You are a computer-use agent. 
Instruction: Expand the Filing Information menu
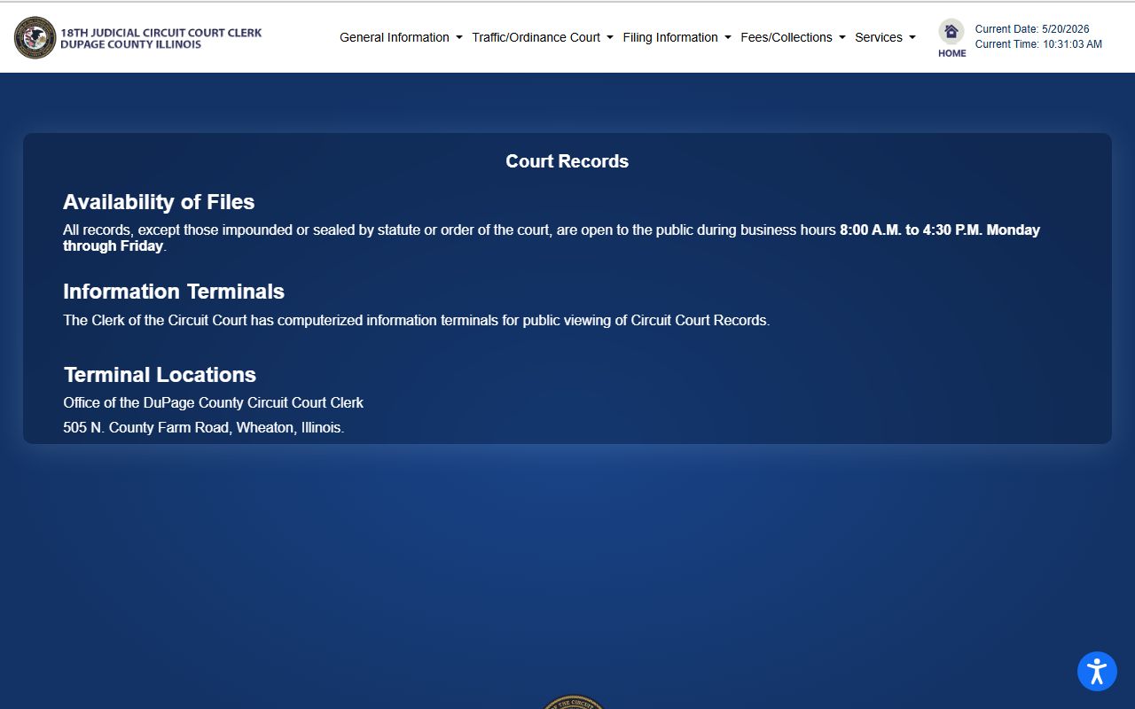tap(677, 37)
